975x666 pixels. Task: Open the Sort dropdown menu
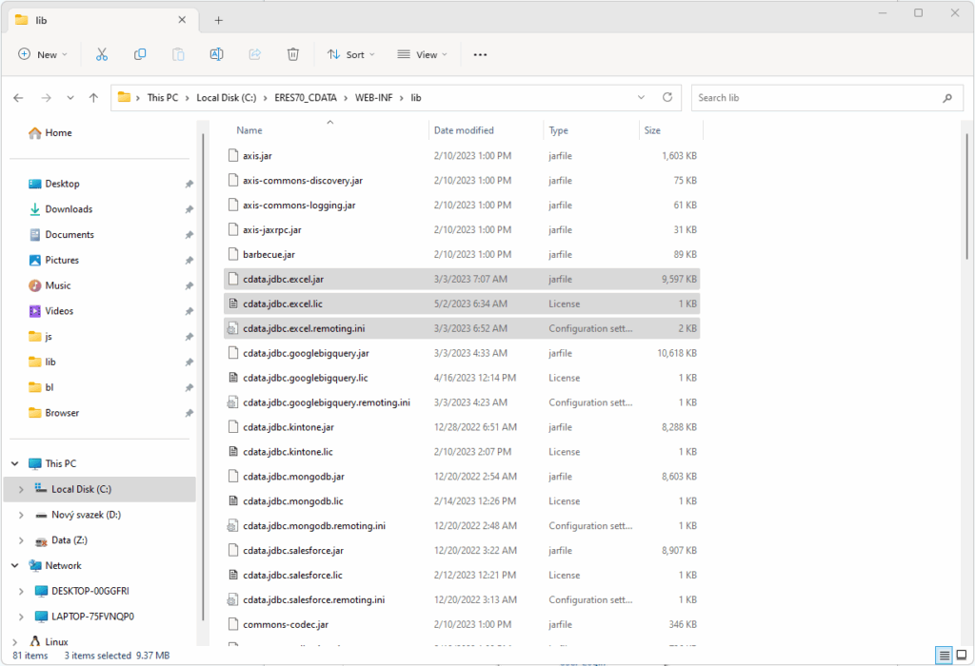click(x=350, y=54)
